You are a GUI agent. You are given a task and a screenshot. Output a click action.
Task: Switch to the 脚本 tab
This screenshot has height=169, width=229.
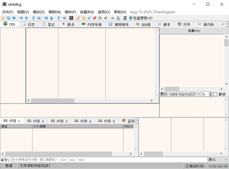[x=164, y=24]
